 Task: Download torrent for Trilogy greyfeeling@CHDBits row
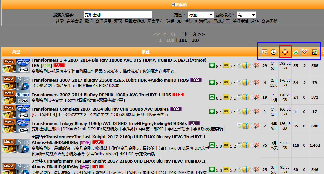(239, 126)
